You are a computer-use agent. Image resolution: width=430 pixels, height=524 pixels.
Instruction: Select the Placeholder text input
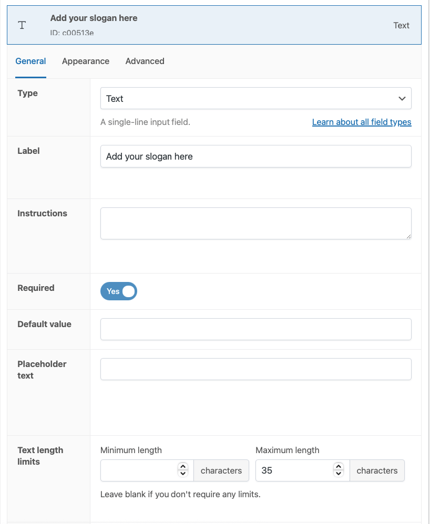[x=255, y=369]
